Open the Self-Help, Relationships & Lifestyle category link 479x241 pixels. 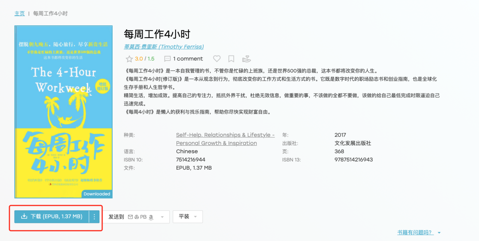tap(225, 139)
